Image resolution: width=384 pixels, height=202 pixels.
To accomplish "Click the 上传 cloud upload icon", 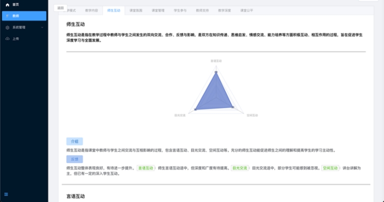I will click(7, 39).
